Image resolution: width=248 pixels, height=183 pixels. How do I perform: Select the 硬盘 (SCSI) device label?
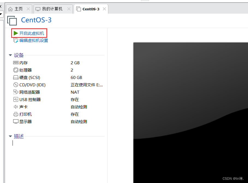(x=30, y=78)
